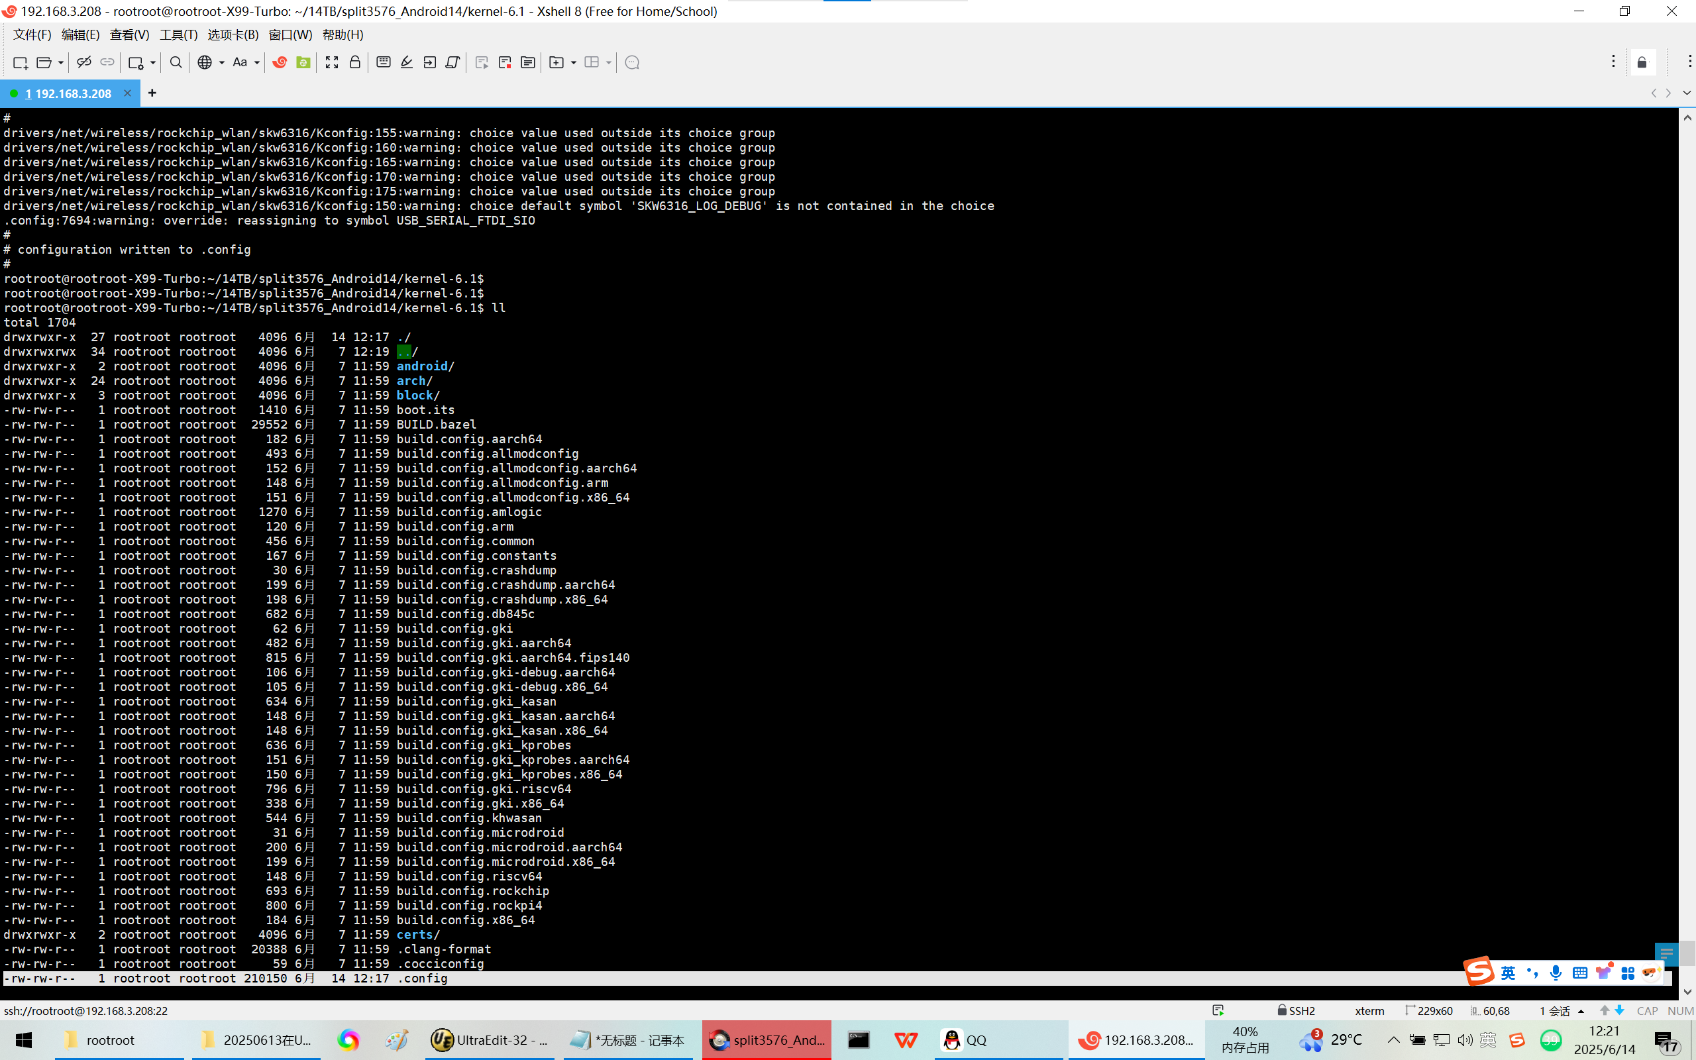The width and height of the screenshot is (1696, 1060).
Task: Click the highlighter pen toolbar icon
Action: coord(407,62)
